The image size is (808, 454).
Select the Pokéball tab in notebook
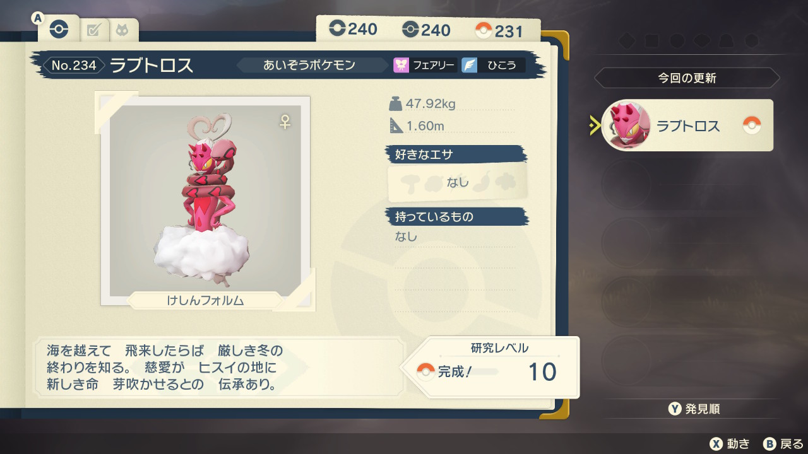pyautogui.click(x=59, y=29)
